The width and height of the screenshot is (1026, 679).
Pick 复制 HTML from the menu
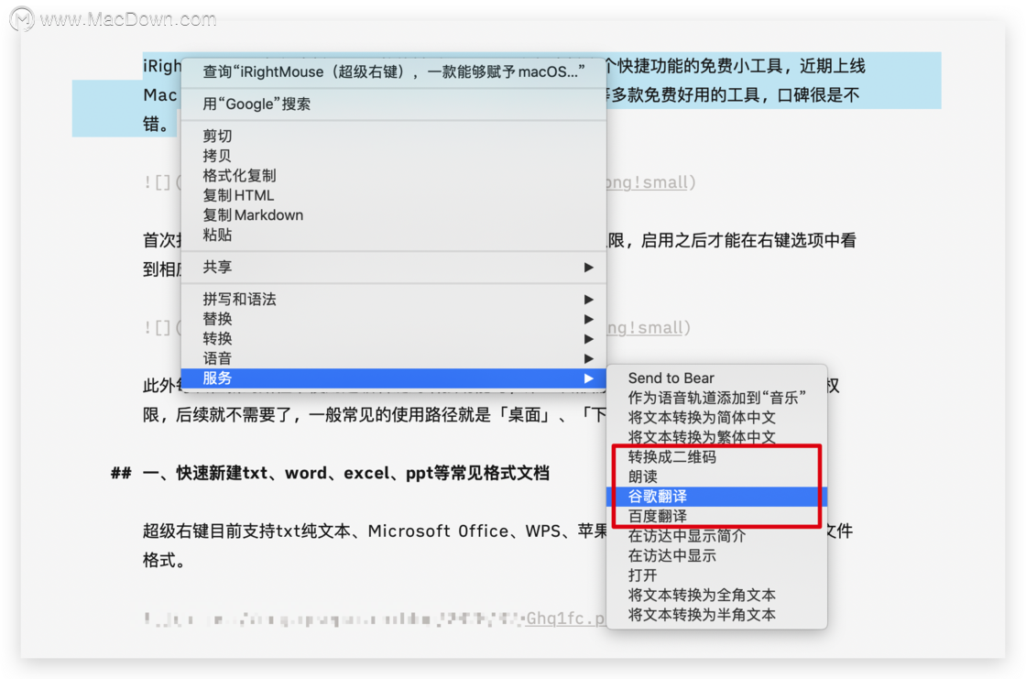tap(393, 195)
